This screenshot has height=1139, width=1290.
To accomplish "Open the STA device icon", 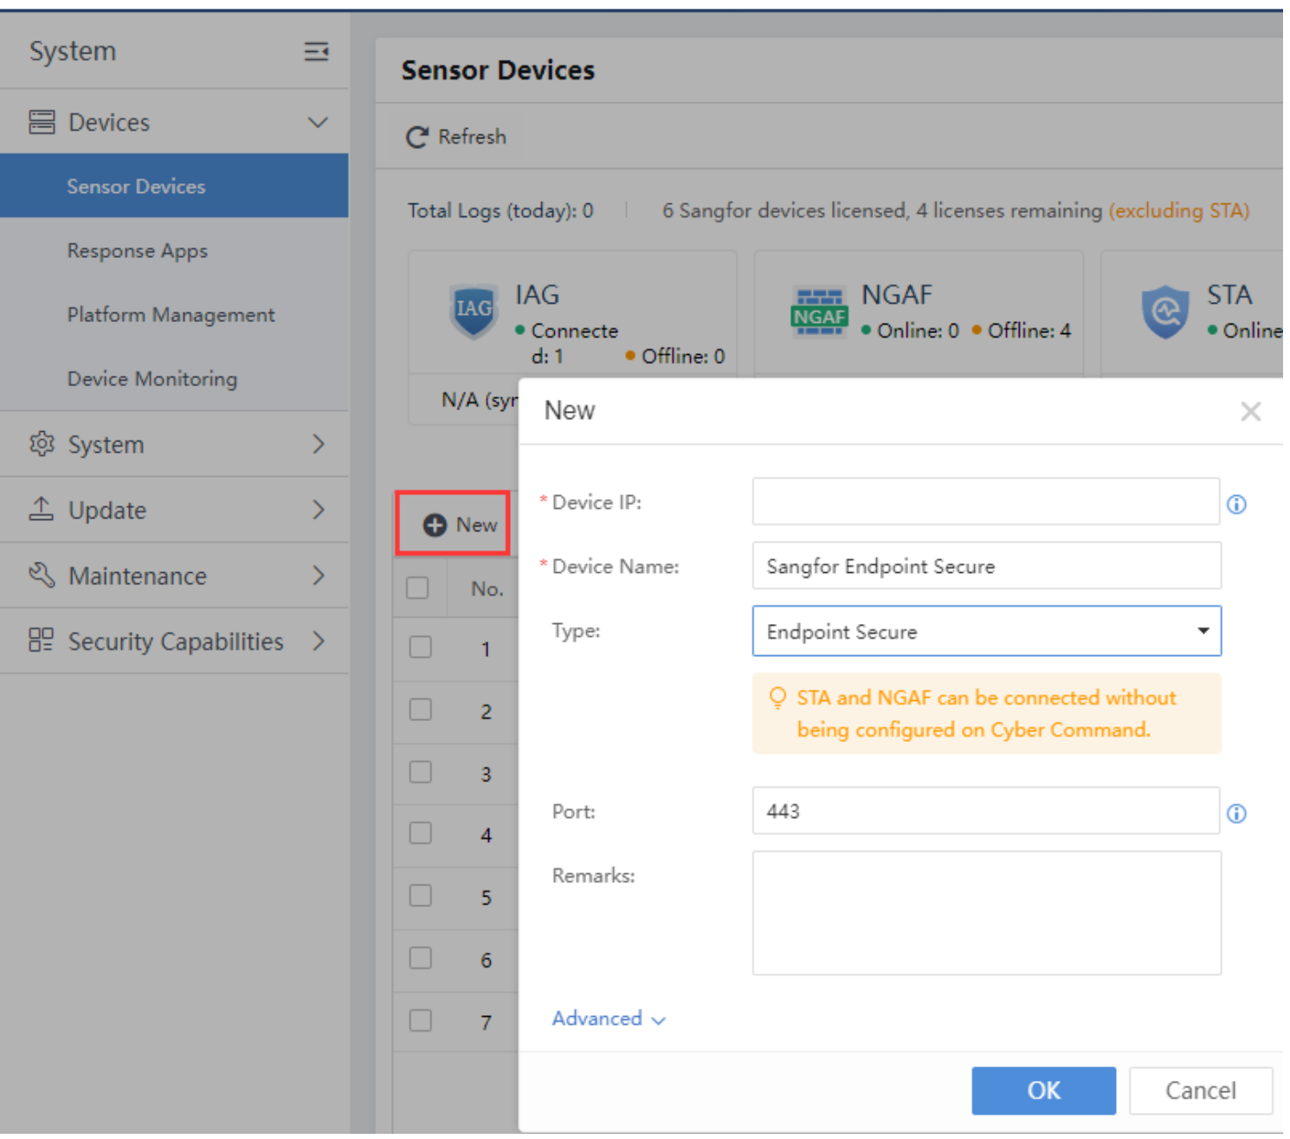I will tap(1164, 312).
